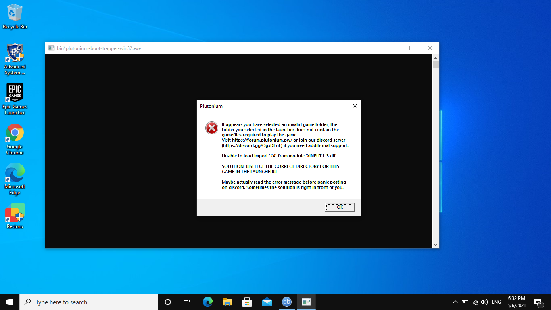Image resolution: width=551 pixels, height=310 pixels.
Task: Click the battery status tray icon
Action: (x=465, y=302)
